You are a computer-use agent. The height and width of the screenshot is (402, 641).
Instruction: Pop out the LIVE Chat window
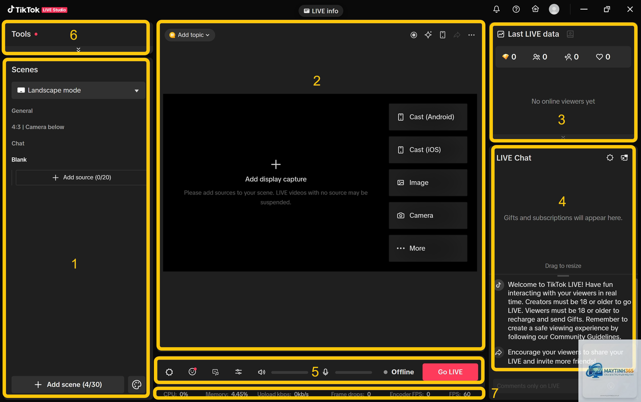pos(624,157)
